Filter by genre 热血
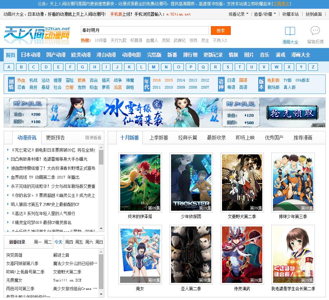 pos(21,80)
